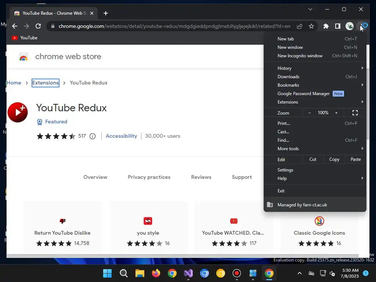The width and height of the screenshot is (376, 282).
Task: View site info via the lock icon
Action: (53, 26)
